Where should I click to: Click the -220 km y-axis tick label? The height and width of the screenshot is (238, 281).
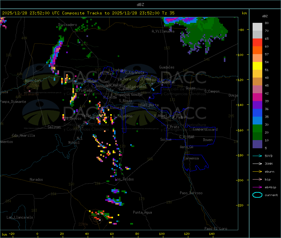pos(240,205)
